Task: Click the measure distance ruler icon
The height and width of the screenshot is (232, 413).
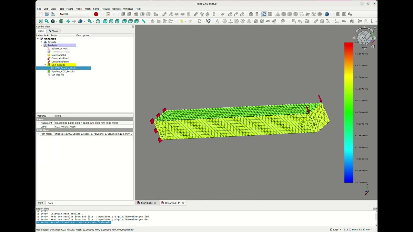Action: (144, 21)
